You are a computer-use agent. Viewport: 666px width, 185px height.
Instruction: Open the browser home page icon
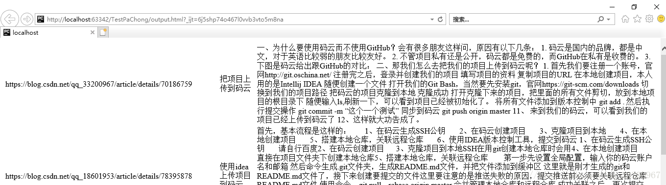(625, 19)
